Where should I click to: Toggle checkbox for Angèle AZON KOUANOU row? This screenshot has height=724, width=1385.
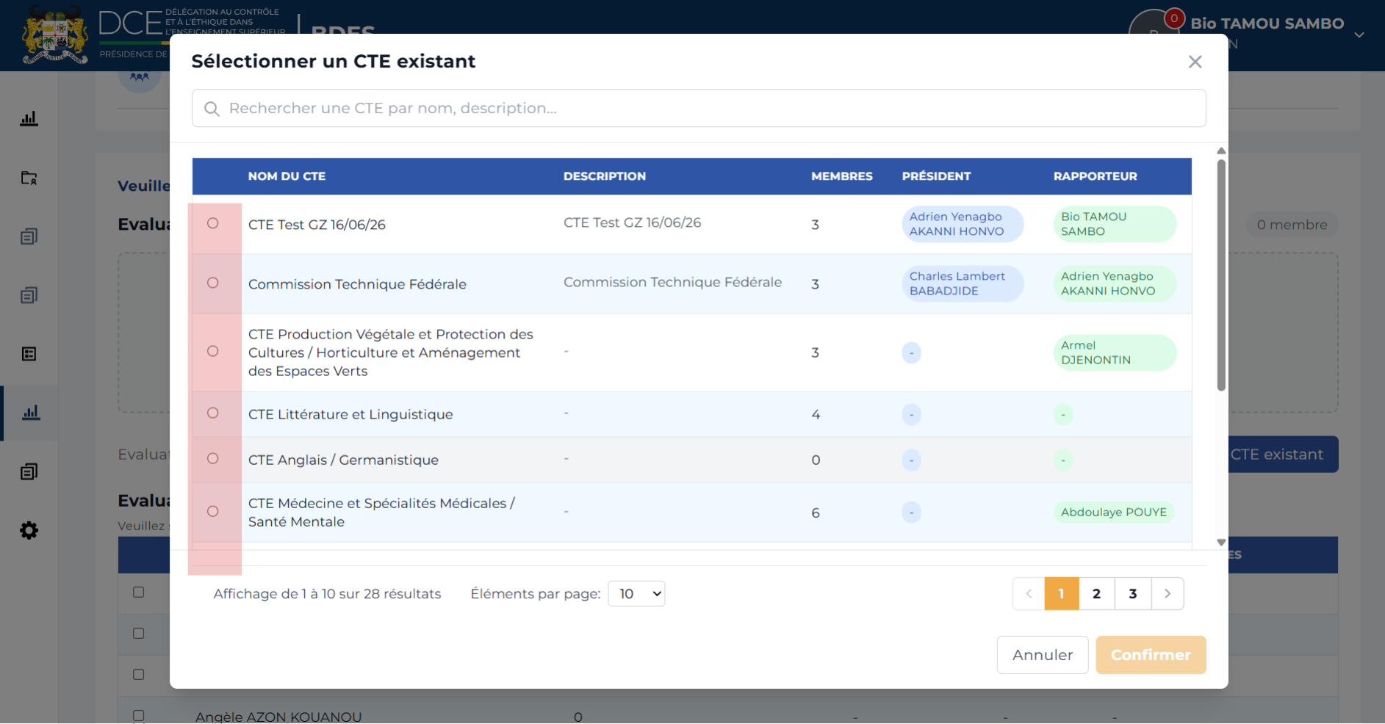pyautogui.click(x=138, y=715)
